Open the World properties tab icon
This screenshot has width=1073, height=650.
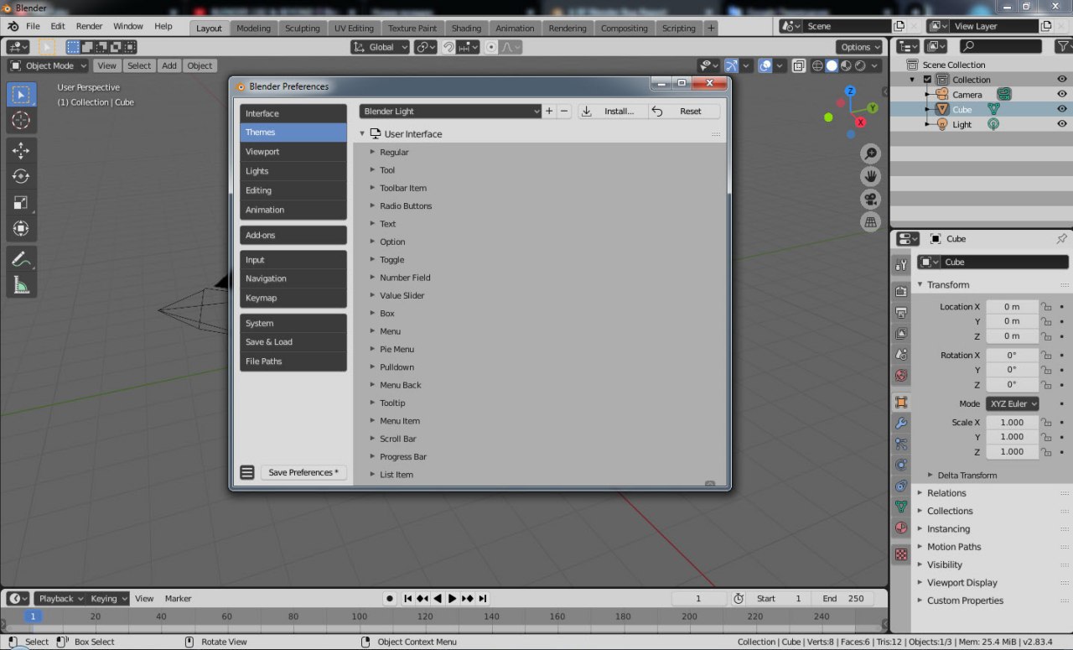(x=901, y=375)
